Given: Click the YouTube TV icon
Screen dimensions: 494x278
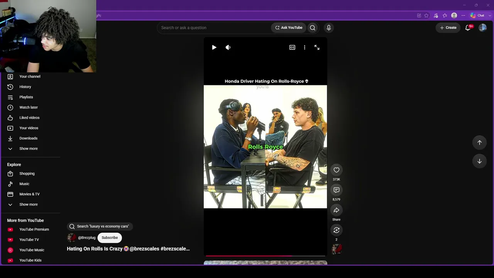Looking at the screenshot, I should [x=10, y=240].
